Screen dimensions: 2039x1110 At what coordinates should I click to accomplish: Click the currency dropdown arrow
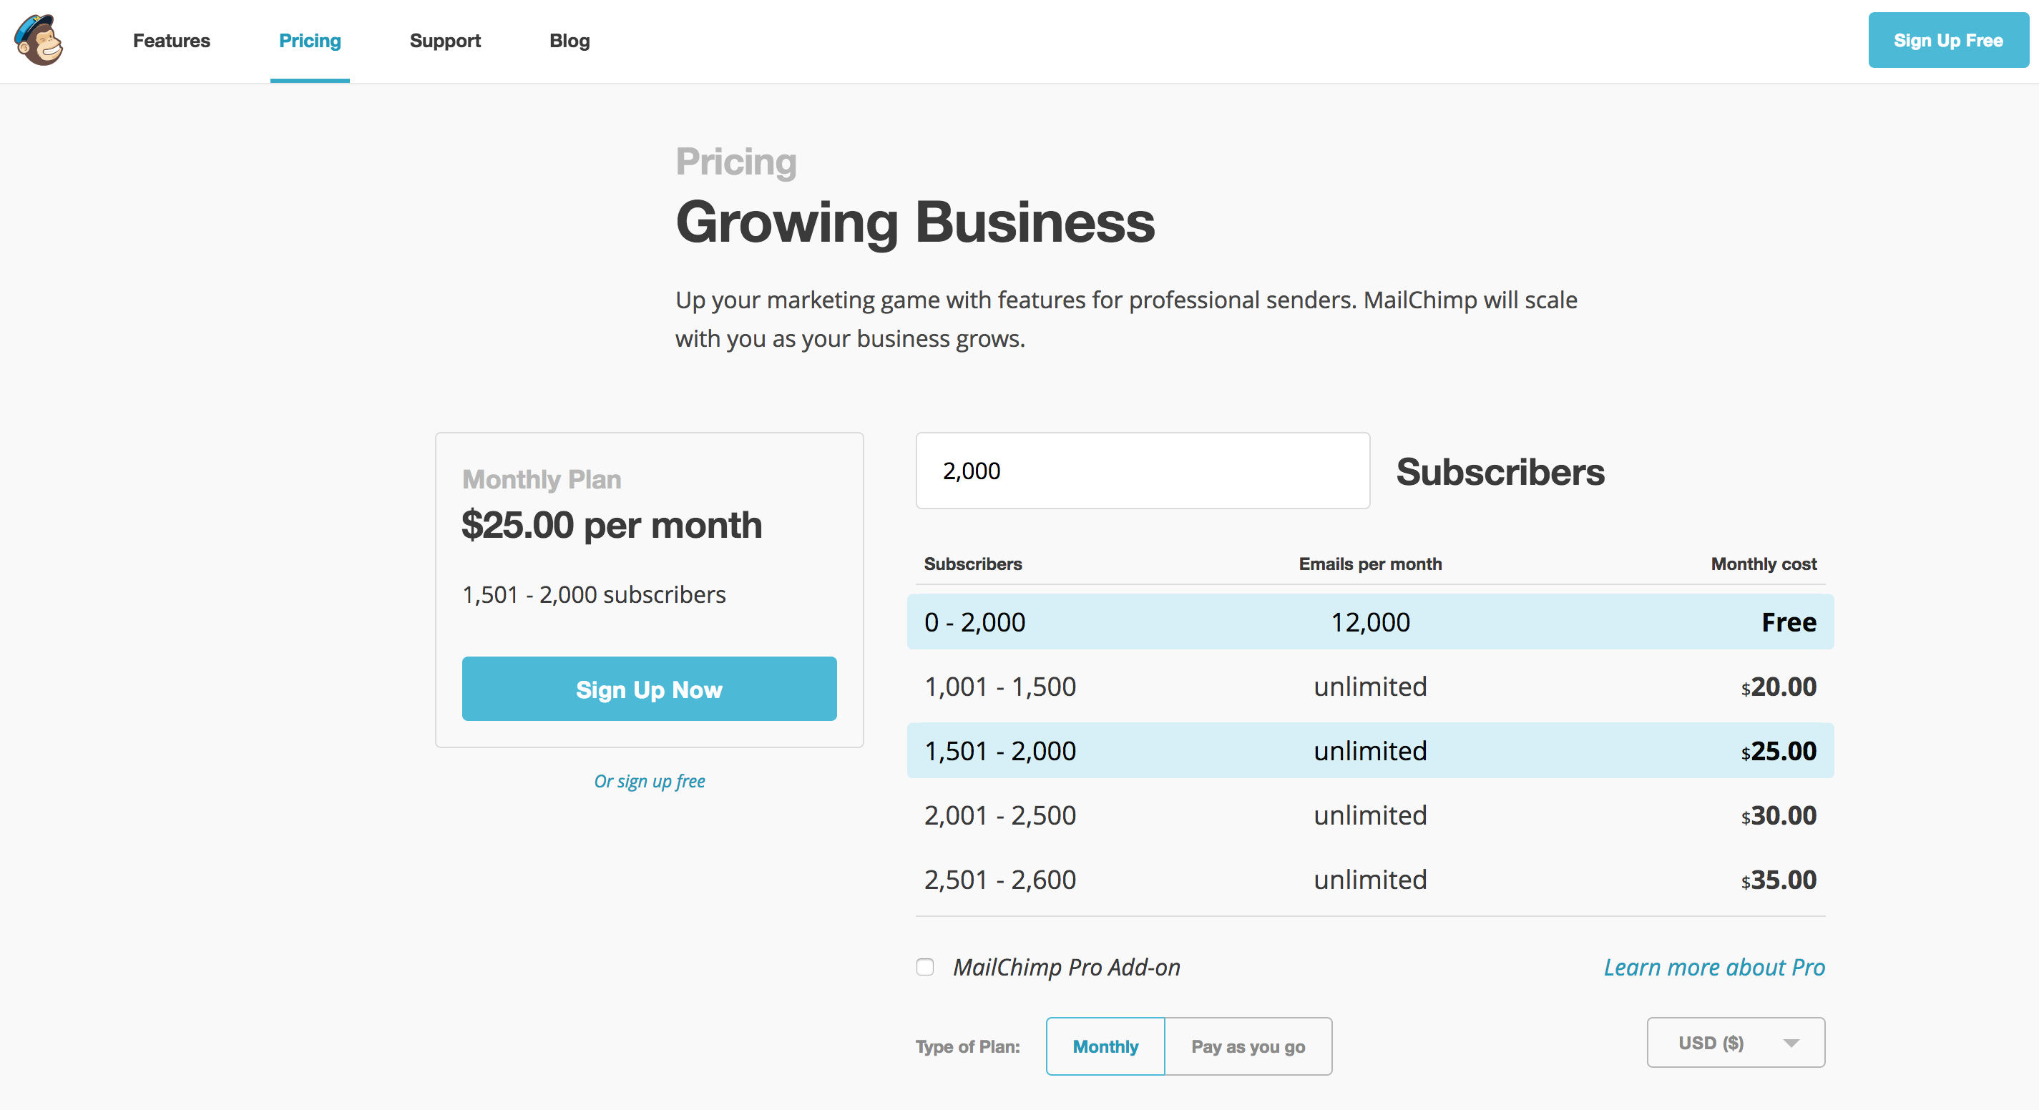(x=1791, y=1043)
